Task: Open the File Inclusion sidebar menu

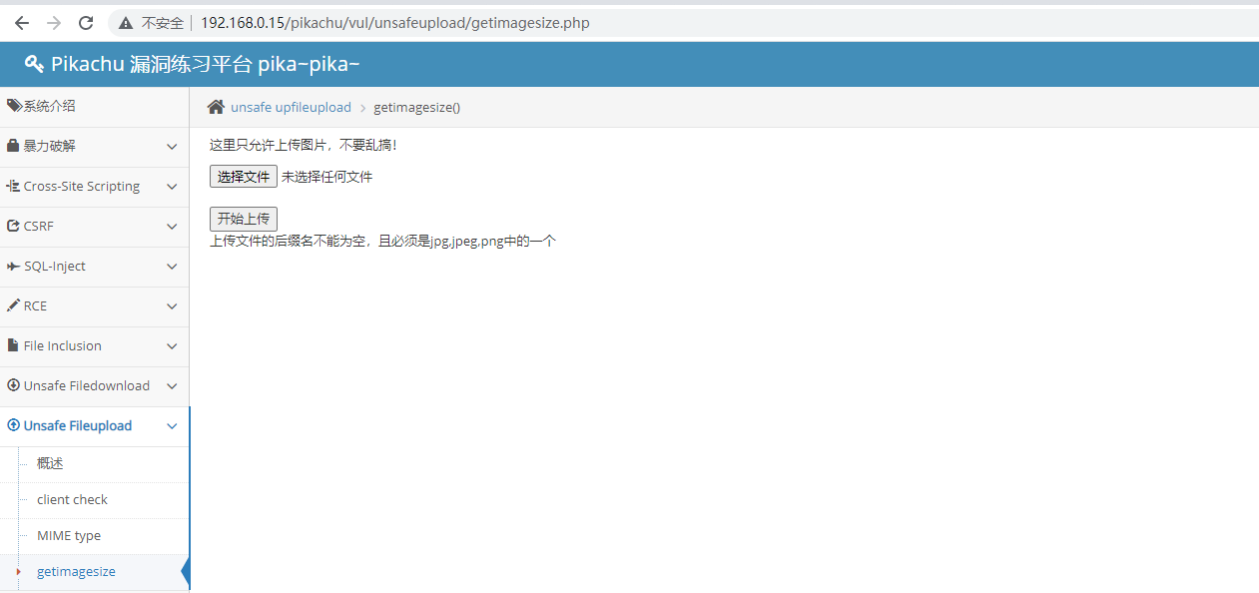Action: (62, 346)
